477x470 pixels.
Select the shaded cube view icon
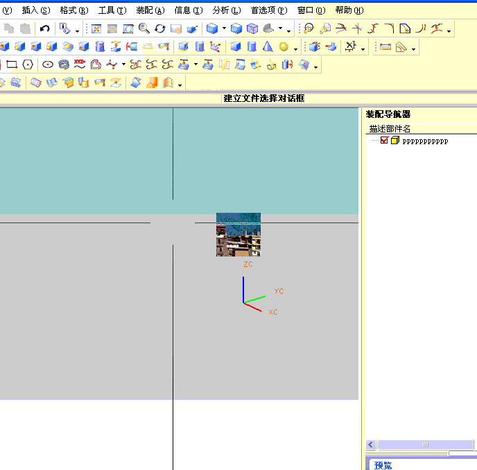tap(211, 28)
